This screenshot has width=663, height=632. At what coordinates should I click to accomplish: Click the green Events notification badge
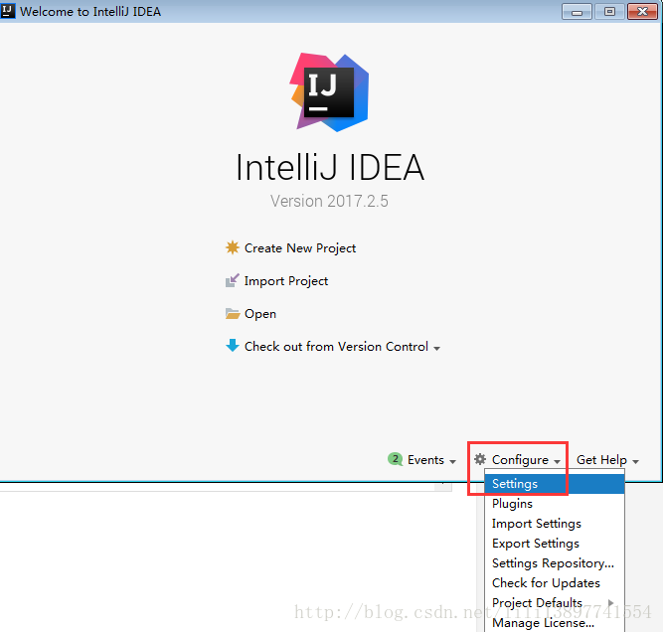(x=395, y=459)
